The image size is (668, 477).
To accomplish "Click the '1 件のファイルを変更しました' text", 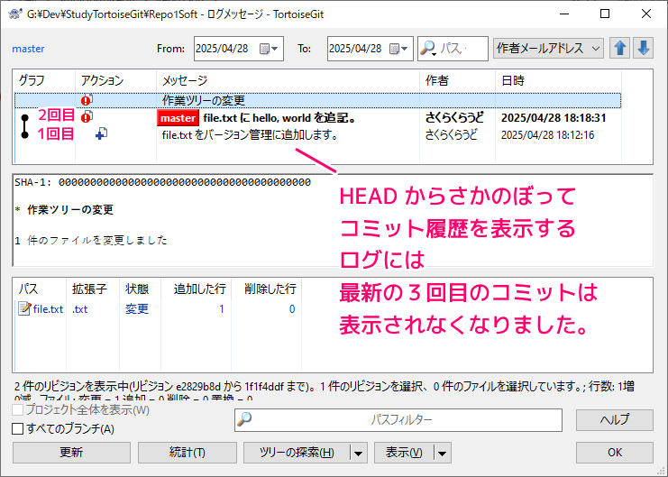I will (91, 241).
